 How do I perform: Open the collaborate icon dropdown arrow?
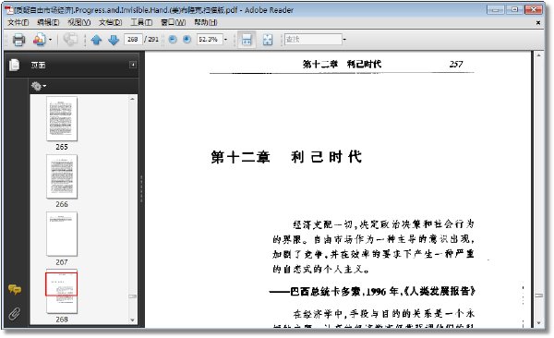click(50, 40)
